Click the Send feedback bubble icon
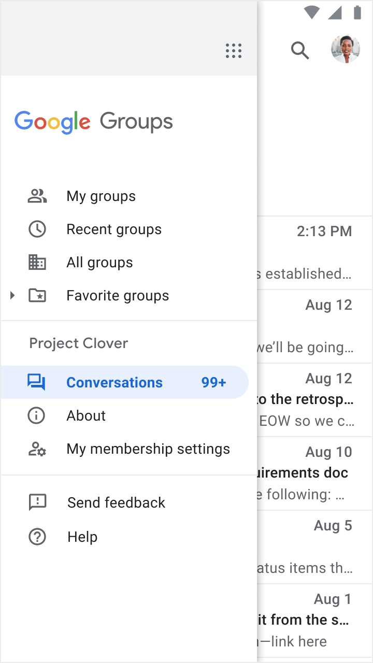Screen dimensions: 373x663 point(37,502)
